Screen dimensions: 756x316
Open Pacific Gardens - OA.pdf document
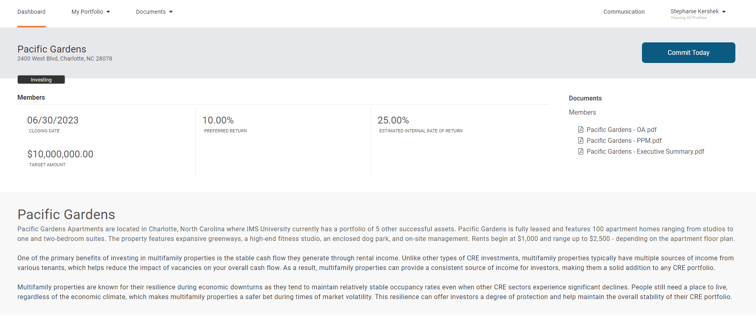pyautogui.click(x=621, y=130)
